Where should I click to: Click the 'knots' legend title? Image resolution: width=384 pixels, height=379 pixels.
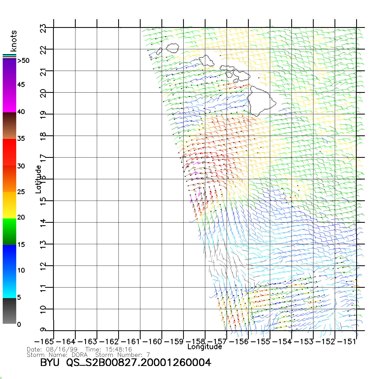coord(14,41)
